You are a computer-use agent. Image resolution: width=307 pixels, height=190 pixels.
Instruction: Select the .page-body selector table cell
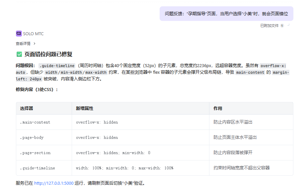click(x=32, y=138)
